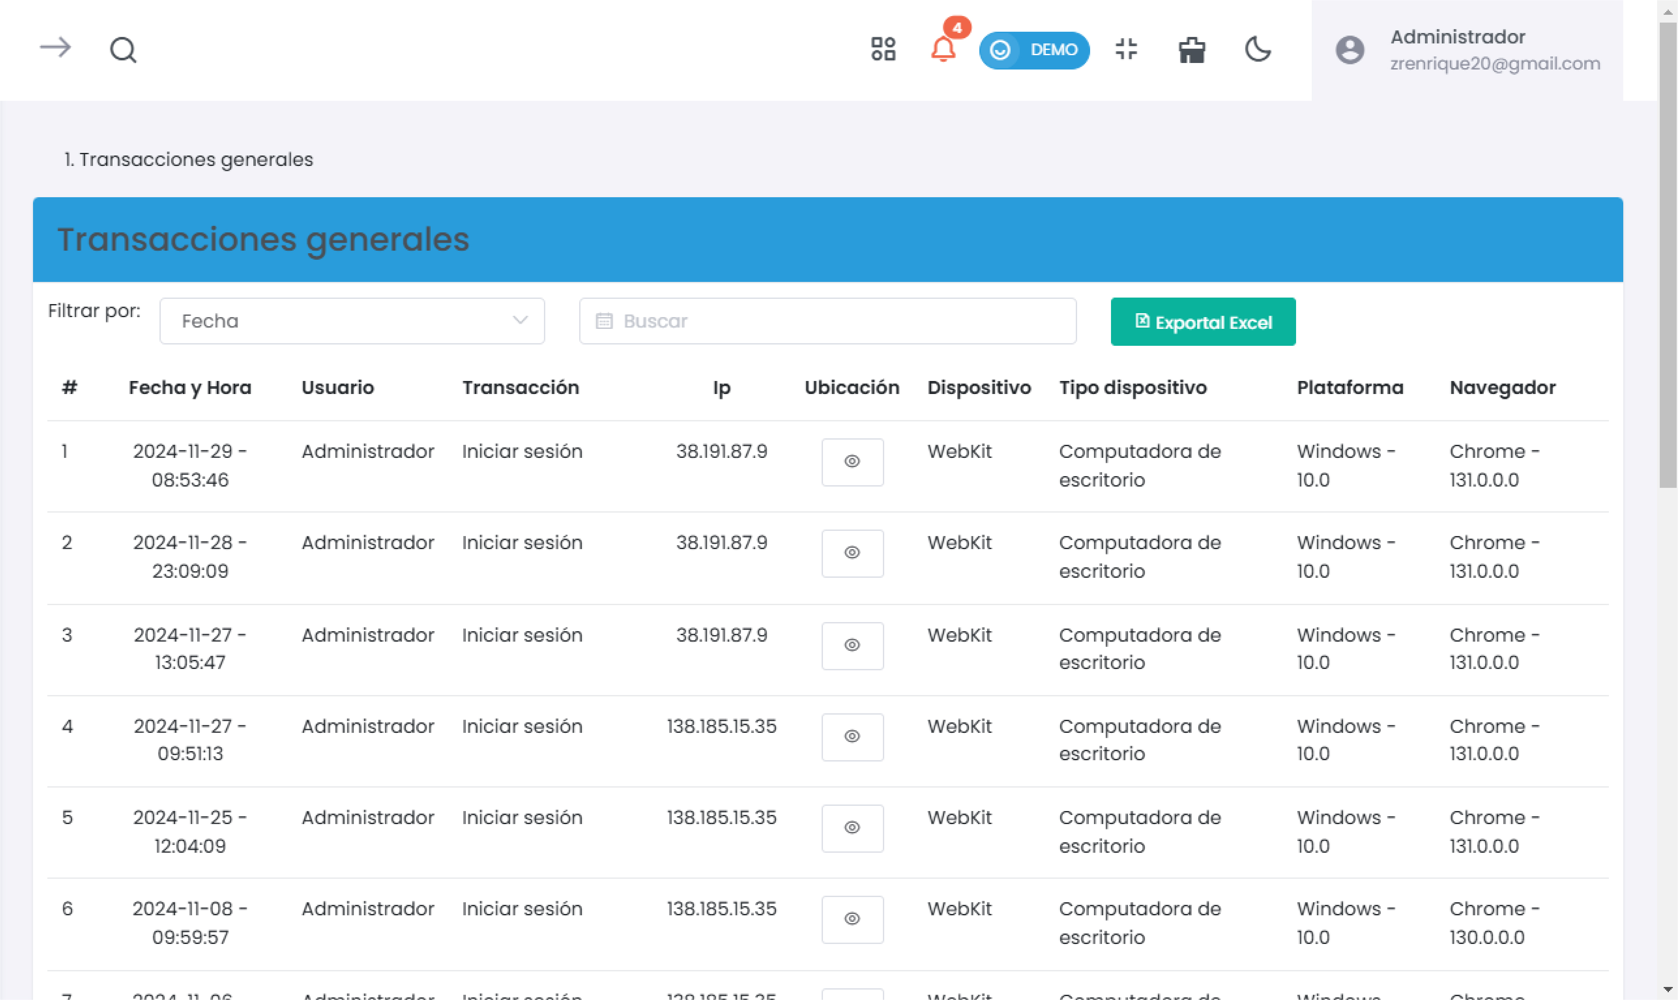Click the calendar icon in Buscar field
Screen dimensions: 1678x1000
(x=604, y=321)
